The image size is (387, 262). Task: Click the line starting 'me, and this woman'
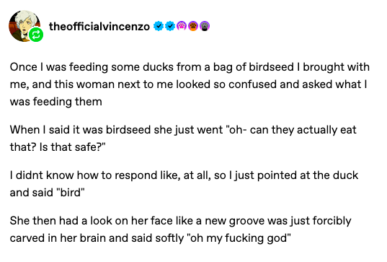click(189, 84)
